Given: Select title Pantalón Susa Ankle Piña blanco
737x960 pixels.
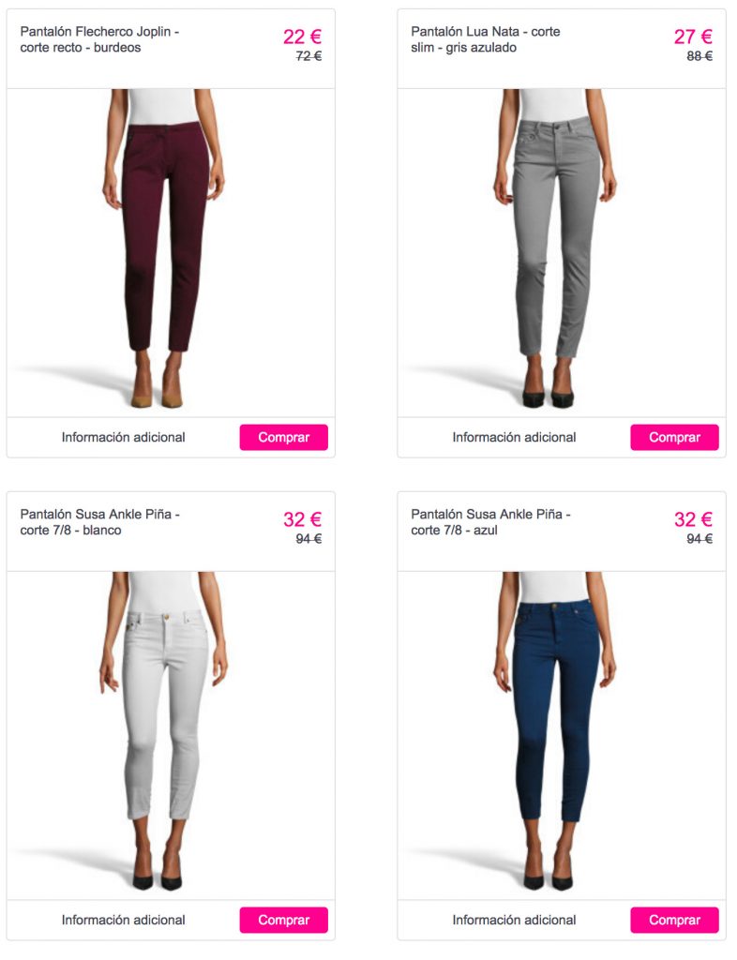Looking at the screenshot, I should tap(99, 521).
